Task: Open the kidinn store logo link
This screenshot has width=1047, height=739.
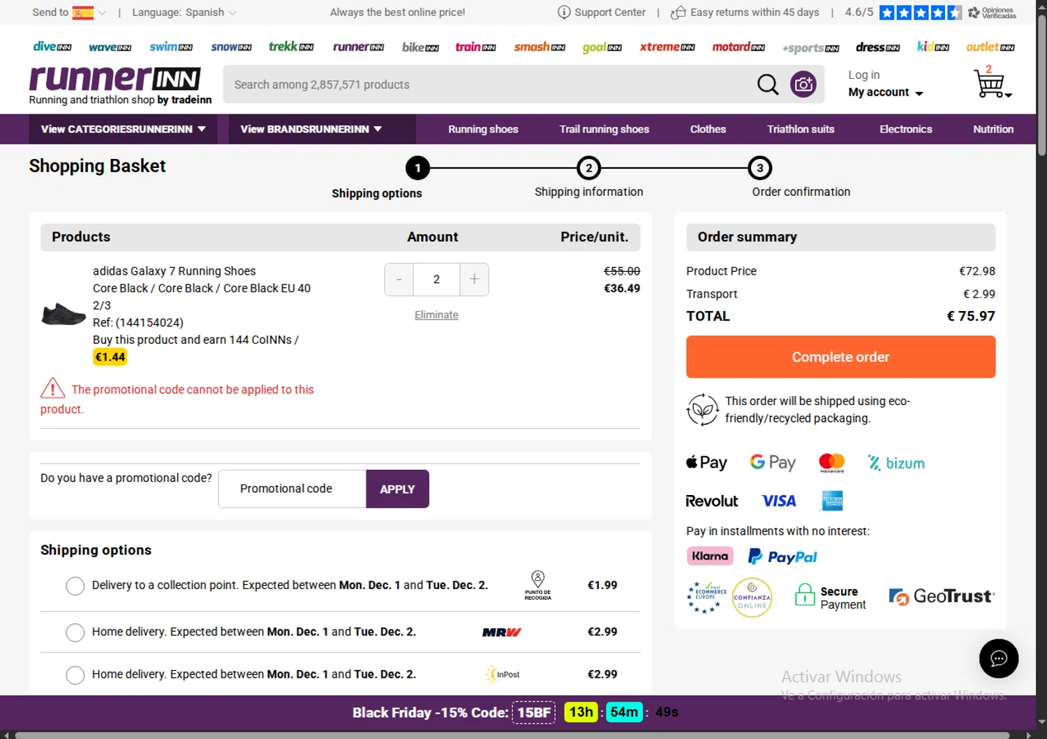Action: tap(933, 47)
